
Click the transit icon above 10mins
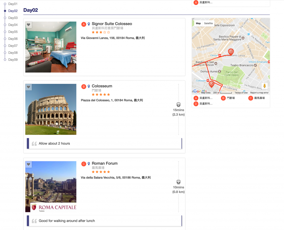click(178, 182)
